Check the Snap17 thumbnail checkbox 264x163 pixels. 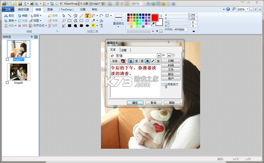point(7,60)
